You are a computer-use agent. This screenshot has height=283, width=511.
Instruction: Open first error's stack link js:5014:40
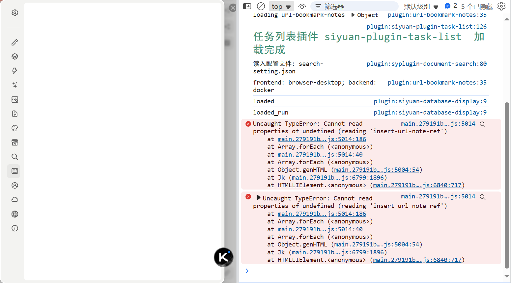coord(320,155)
